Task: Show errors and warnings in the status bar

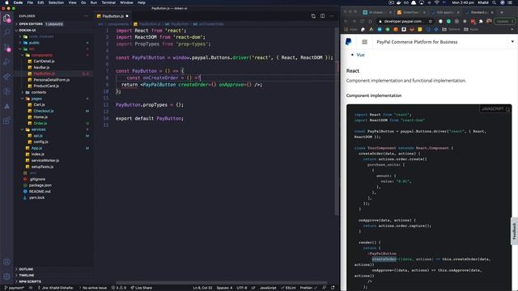Action: pos(119,288)
